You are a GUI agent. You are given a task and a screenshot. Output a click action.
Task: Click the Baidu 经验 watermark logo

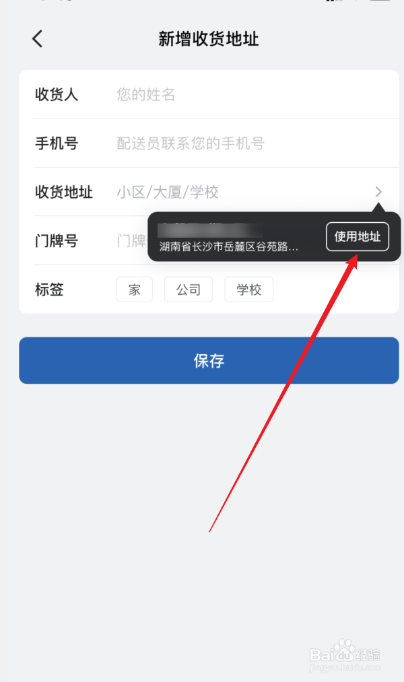(x=345, y=655)
